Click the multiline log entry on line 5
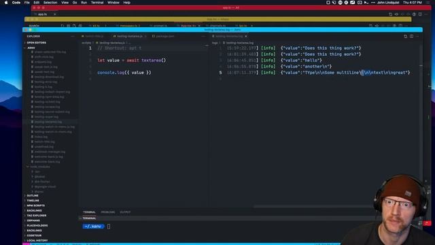This screenshot has height=245, width=435. 318,73
